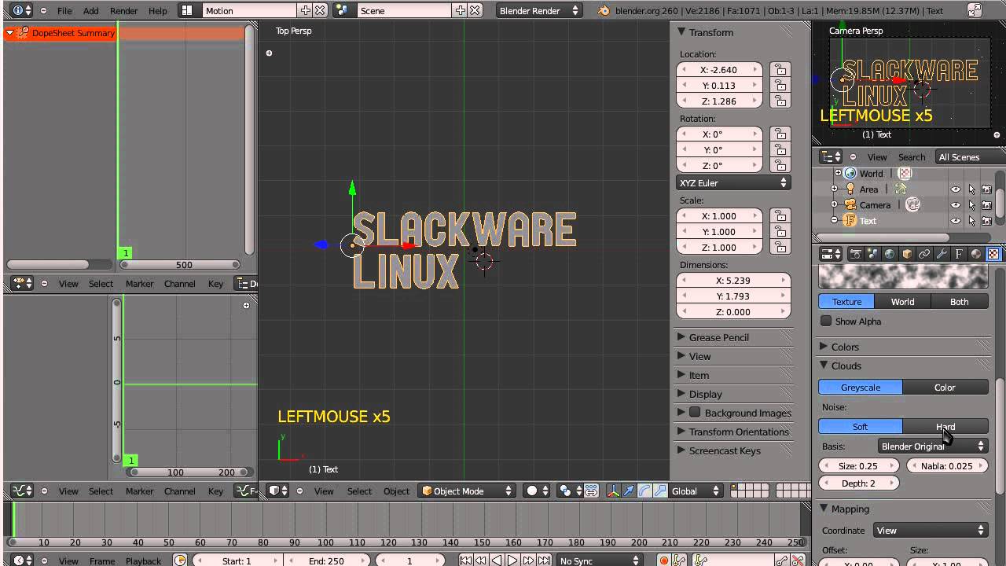Select the scale manipulator icon
Viewport: 1006px width, 566px height.
click(x=660, y=491)
